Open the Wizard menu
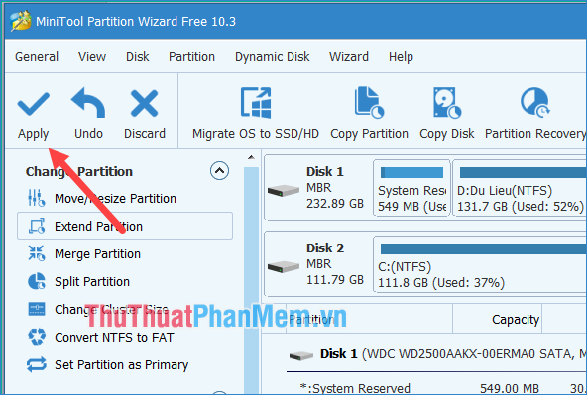587x395 pixels. click(x=349, y=57)
